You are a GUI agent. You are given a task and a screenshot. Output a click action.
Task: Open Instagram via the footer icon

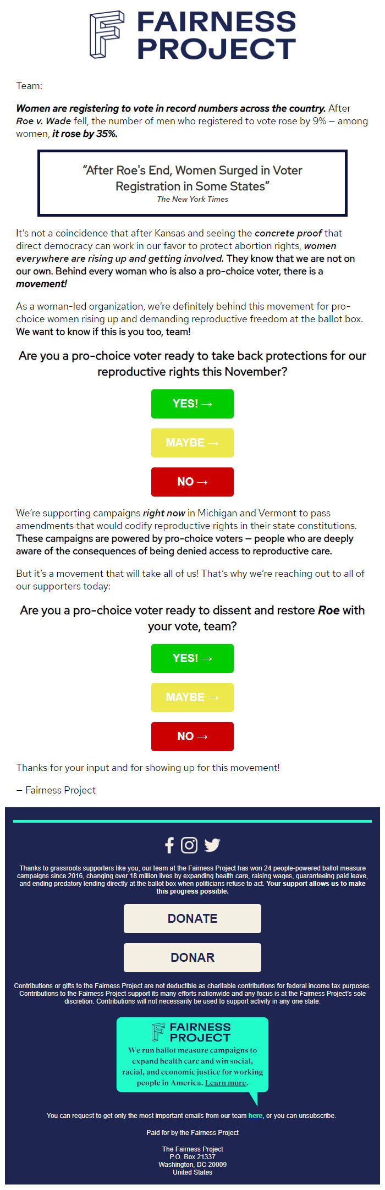[x=190, y=845]
